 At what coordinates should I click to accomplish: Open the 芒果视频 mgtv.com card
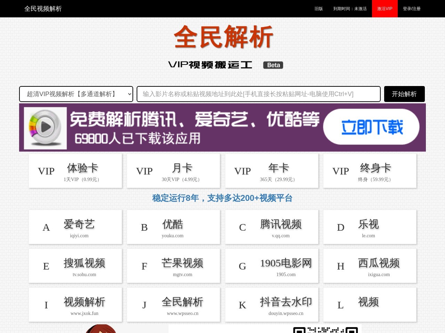click(173, 266)
